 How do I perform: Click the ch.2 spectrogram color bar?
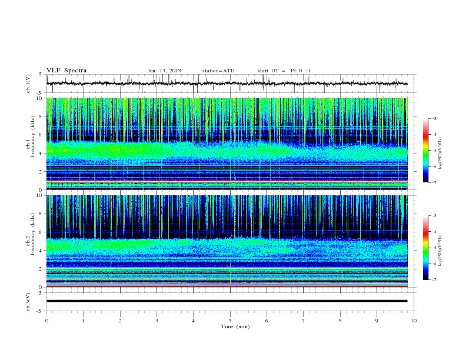point(426,248)
